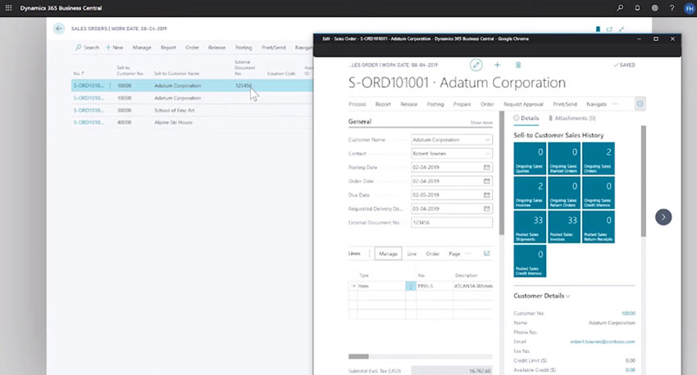Switch to the Details FactBox tab
This screenshot has height=375, width=697.
[x=526, y=118]
